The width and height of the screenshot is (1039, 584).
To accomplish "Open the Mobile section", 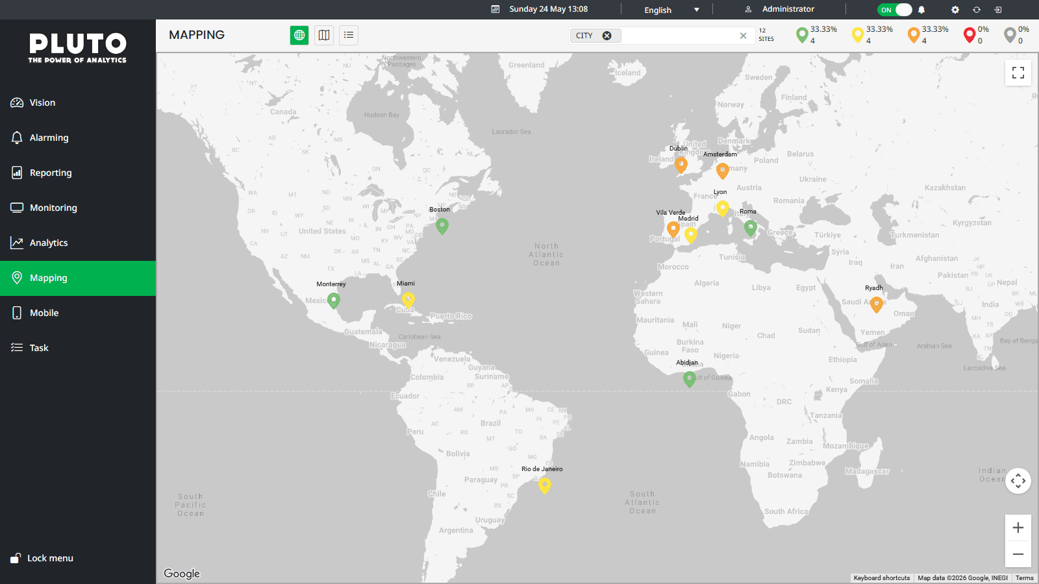I will pyautogui.click(x=78, y=313).
